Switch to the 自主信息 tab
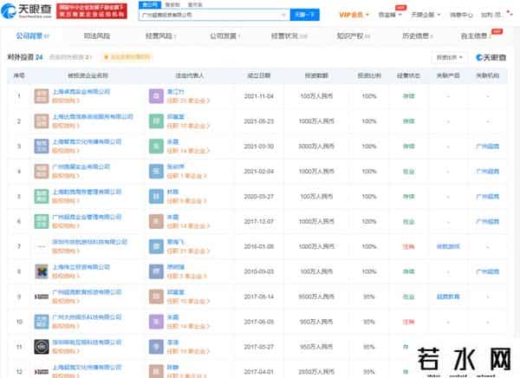Viewport: 520px width, 378px height. click(476, 36)
